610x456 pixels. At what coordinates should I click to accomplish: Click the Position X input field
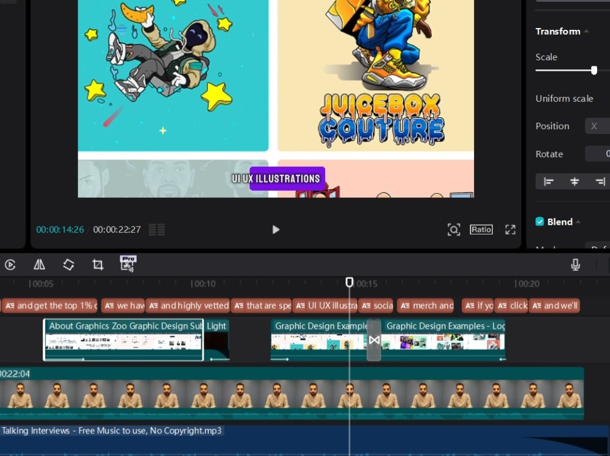point(598,126)
